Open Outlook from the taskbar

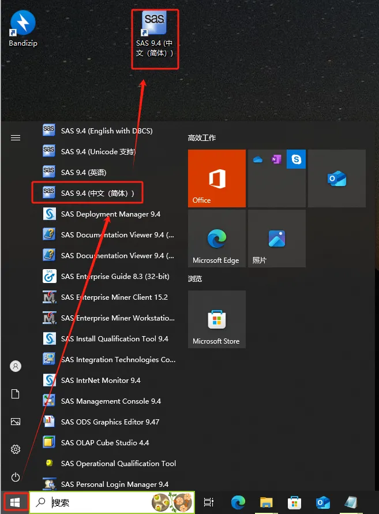[322, 502]
